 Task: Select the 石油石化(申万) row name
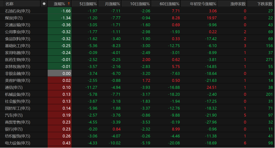(x=18, y=11)
